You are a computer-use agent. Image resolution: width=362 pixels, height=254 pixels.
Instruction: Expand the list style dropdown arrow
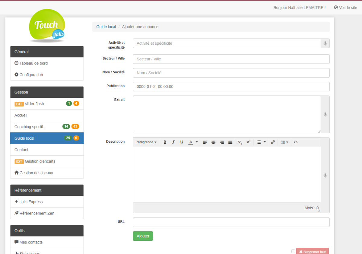(x=265, y=142)
